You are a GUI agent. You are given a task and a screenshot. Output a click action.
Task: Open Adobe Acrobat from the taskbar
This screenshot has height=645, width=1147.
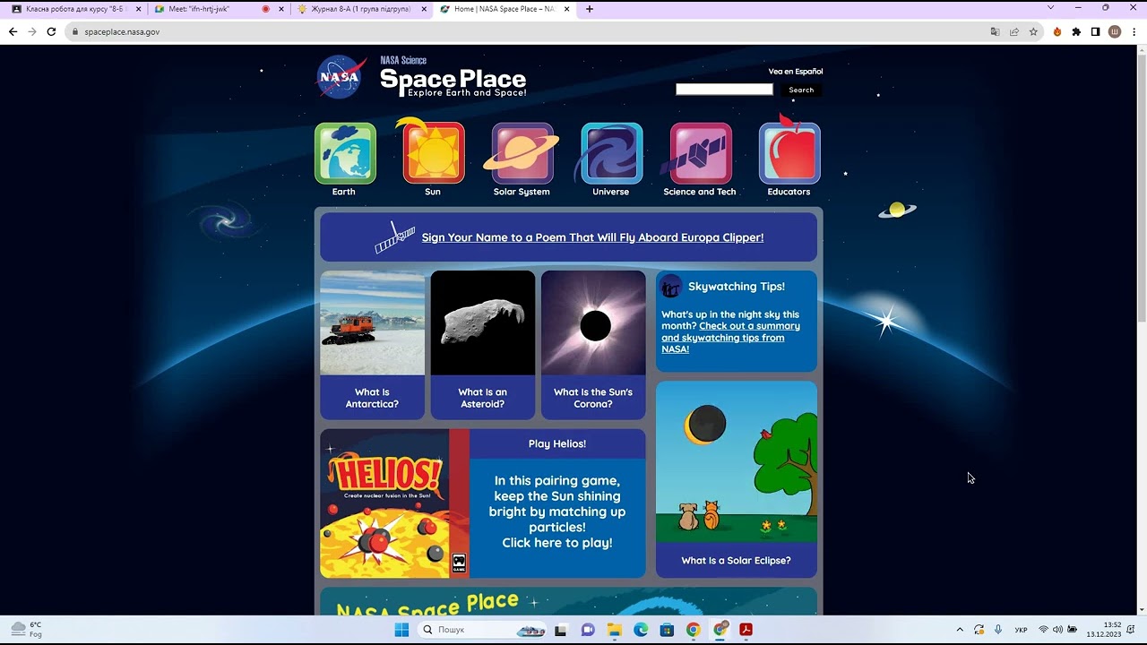coord(746,630)
